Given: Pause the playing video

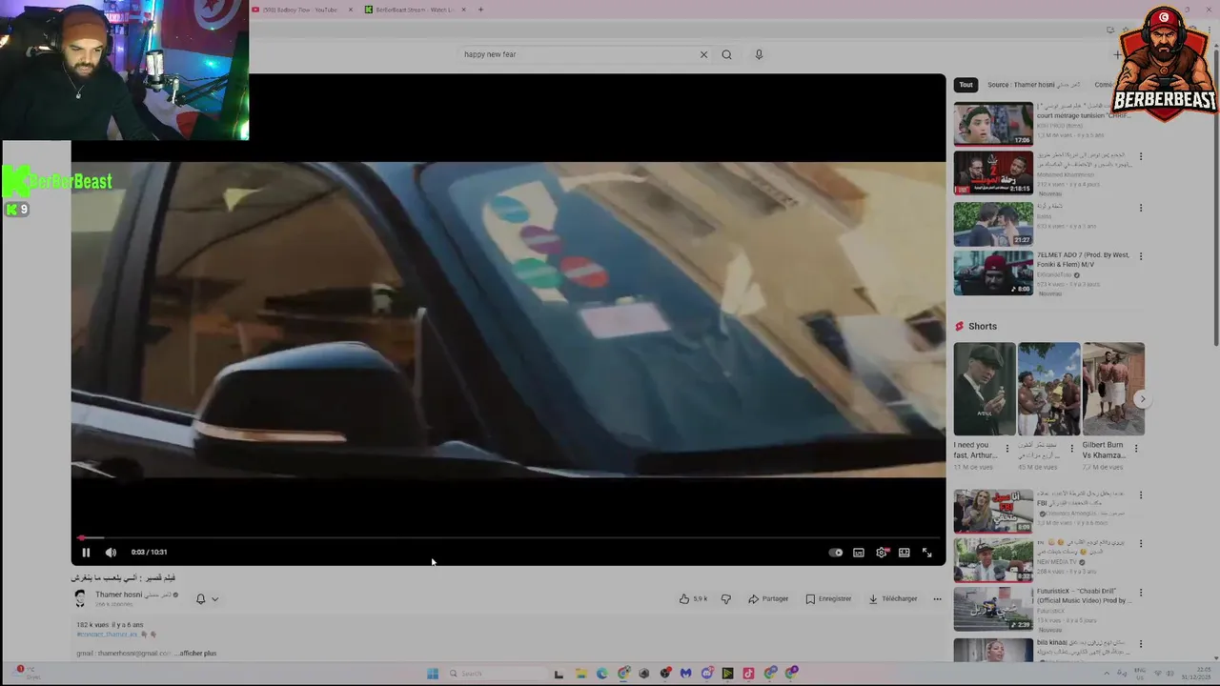Looking at the screenshot, I should pyautogui.click(x=86, y=553).
